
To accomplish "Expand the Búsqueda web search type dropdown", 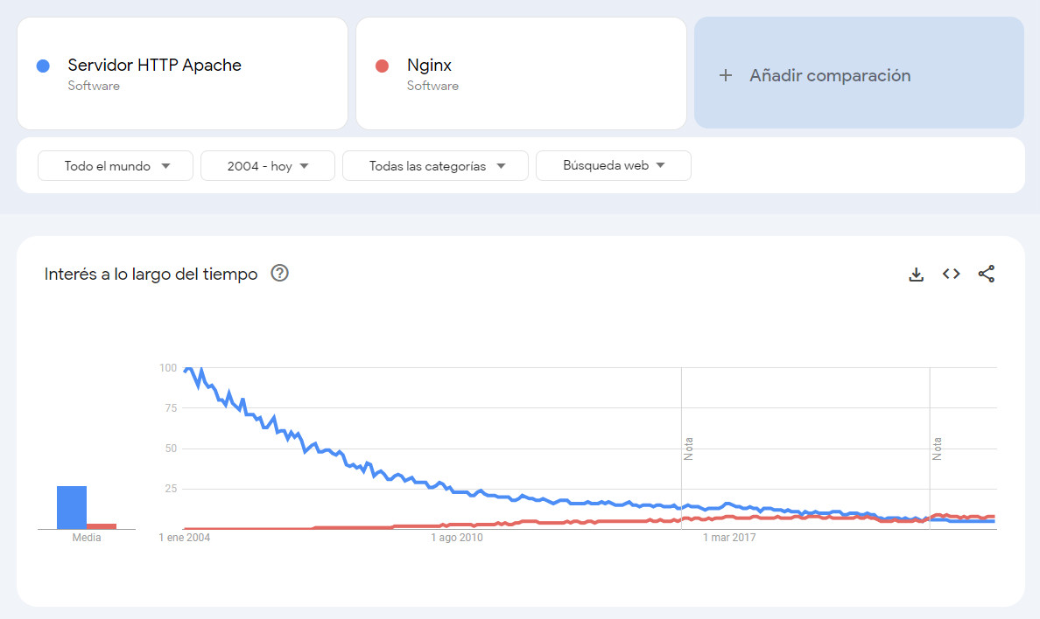I will point(613,166).
